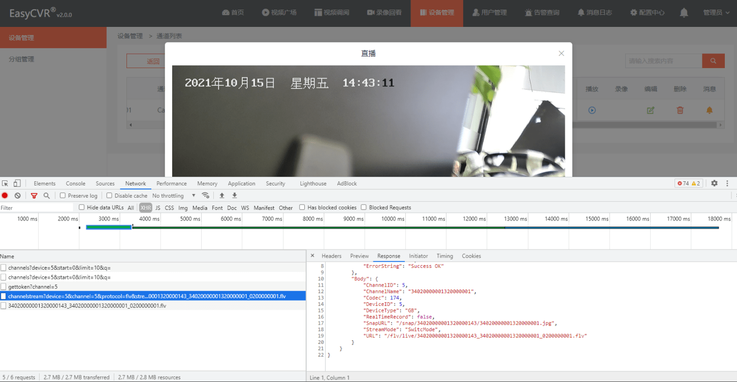This screenshot has height=382, width=737.
Task: Open the No throttling dropdown
Action: pos(174,196)
